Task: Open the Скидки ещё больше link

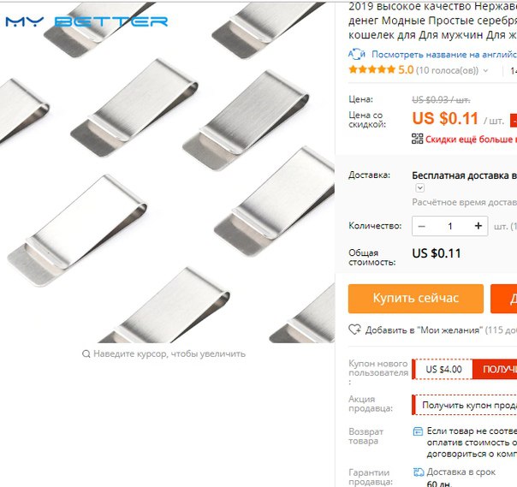Action: pyautogui.click(x=471, y=140)
